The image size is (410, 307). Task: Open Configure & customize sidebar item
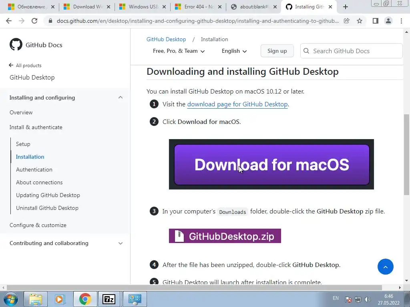point(38,225)
